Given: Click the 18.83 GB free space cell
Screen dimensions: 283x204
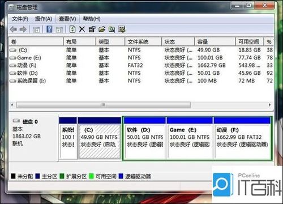Looking at the screenshot, I should [250, 50].
